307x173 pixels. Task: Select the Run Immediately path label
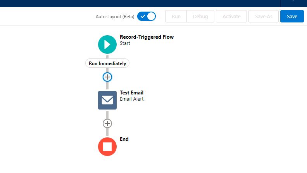tap(107, 63)
